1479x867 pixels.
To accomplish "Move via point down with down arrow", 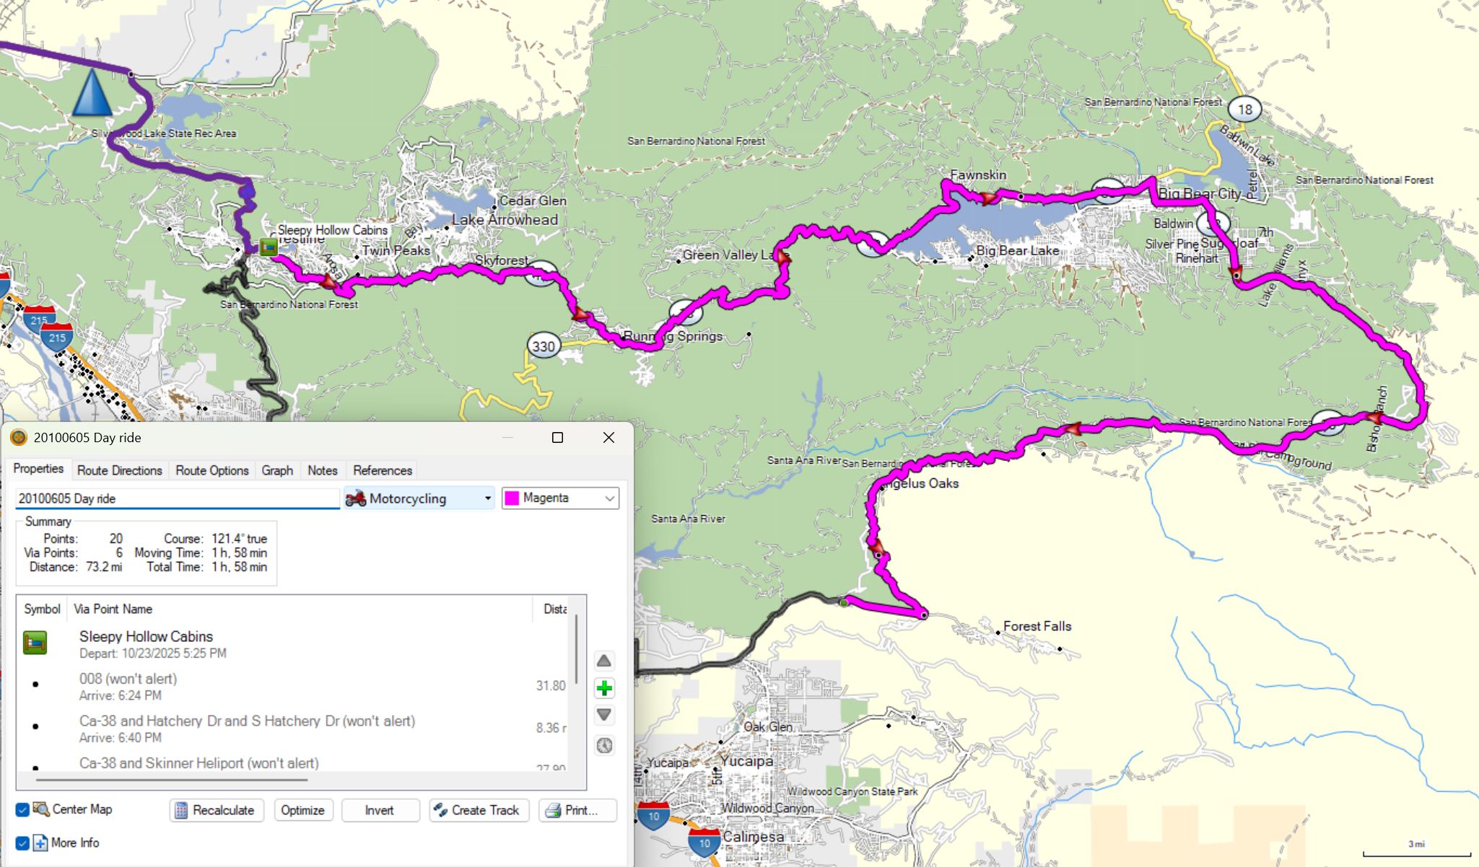I will point(604,715).
